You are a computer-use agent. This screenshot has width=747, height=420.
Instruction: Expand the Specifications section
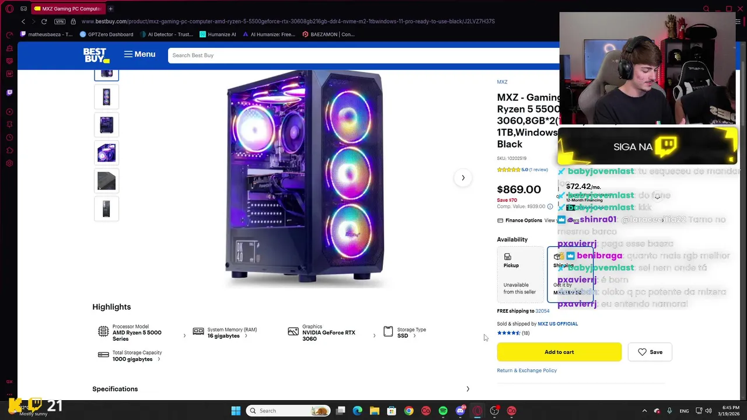[x=281, y=389]
